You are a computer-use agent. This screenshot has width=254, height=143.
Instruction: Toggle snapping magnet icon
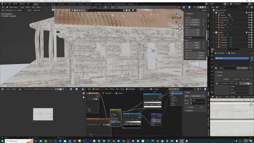pyautogui.click(x=106, y=7)
